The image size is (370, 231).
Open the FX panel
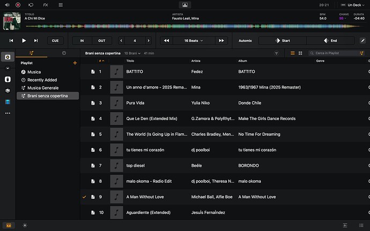tap(45, 4)
